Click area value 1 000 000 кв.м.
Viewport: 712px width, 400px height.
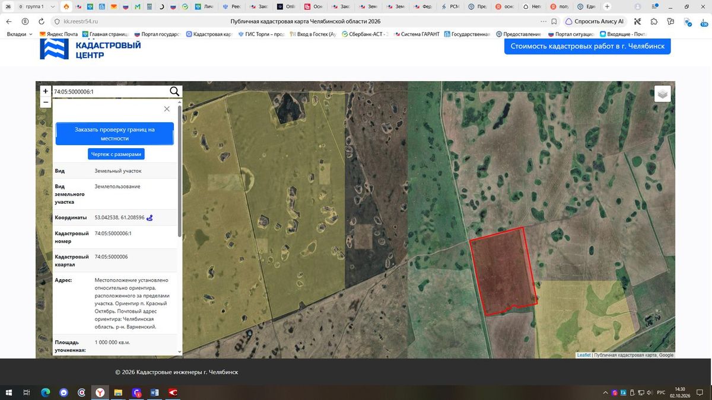112,343
